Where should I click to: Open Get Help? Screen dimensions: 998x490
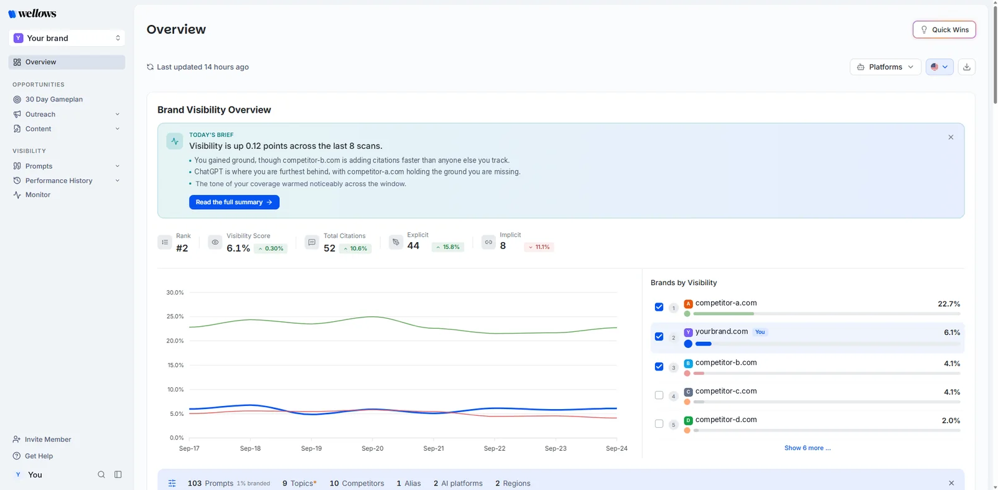tap(33, 456)
